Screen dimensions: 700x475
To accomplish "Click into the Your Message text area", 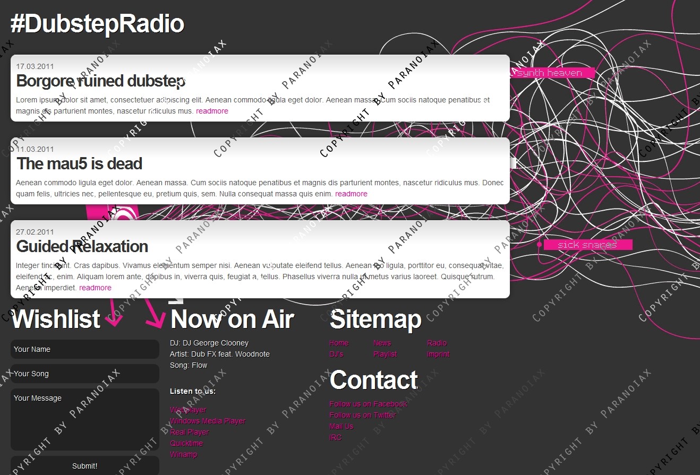I will (85, 419).
